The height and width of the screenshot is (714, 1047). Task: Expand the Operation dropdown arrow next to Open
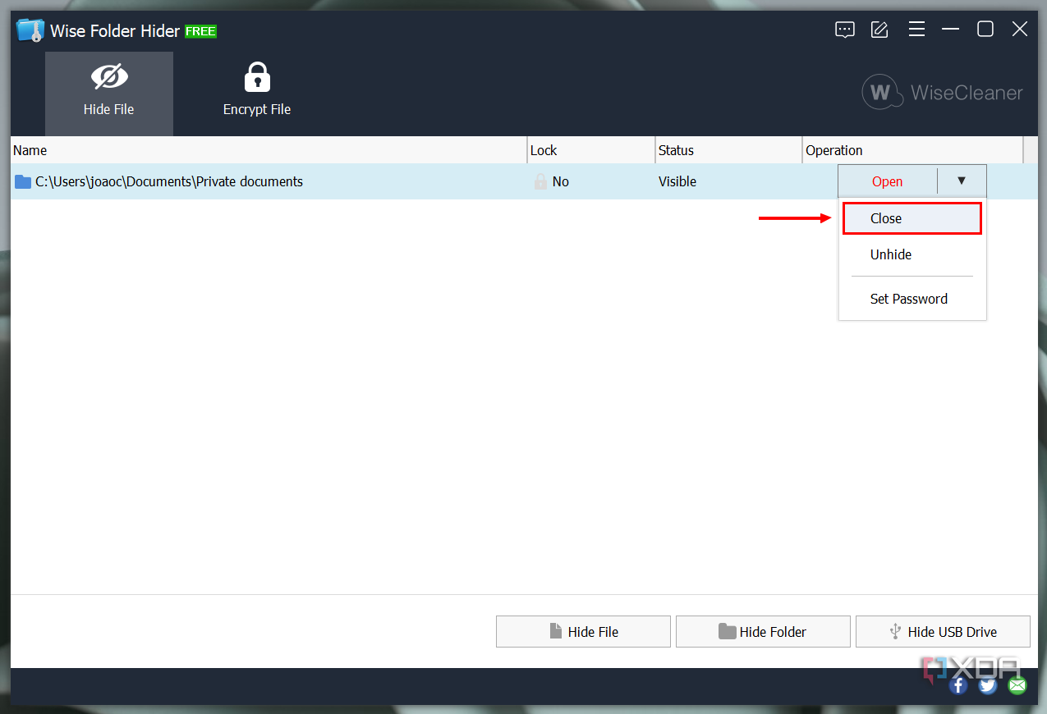click(x=962, y=181)
